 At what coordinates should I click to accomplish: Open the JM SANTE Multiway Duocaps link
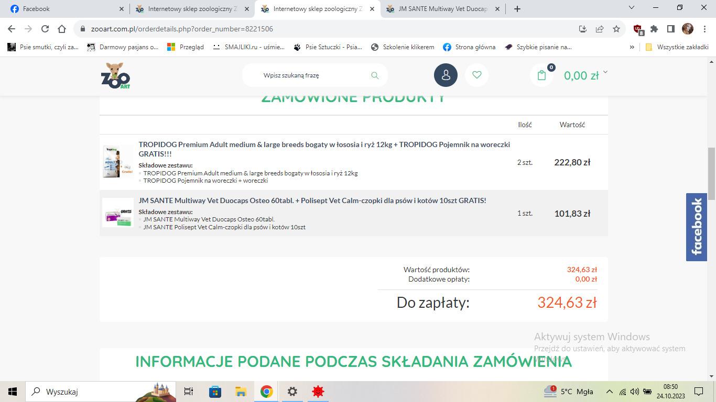click(x=312, y=200)
